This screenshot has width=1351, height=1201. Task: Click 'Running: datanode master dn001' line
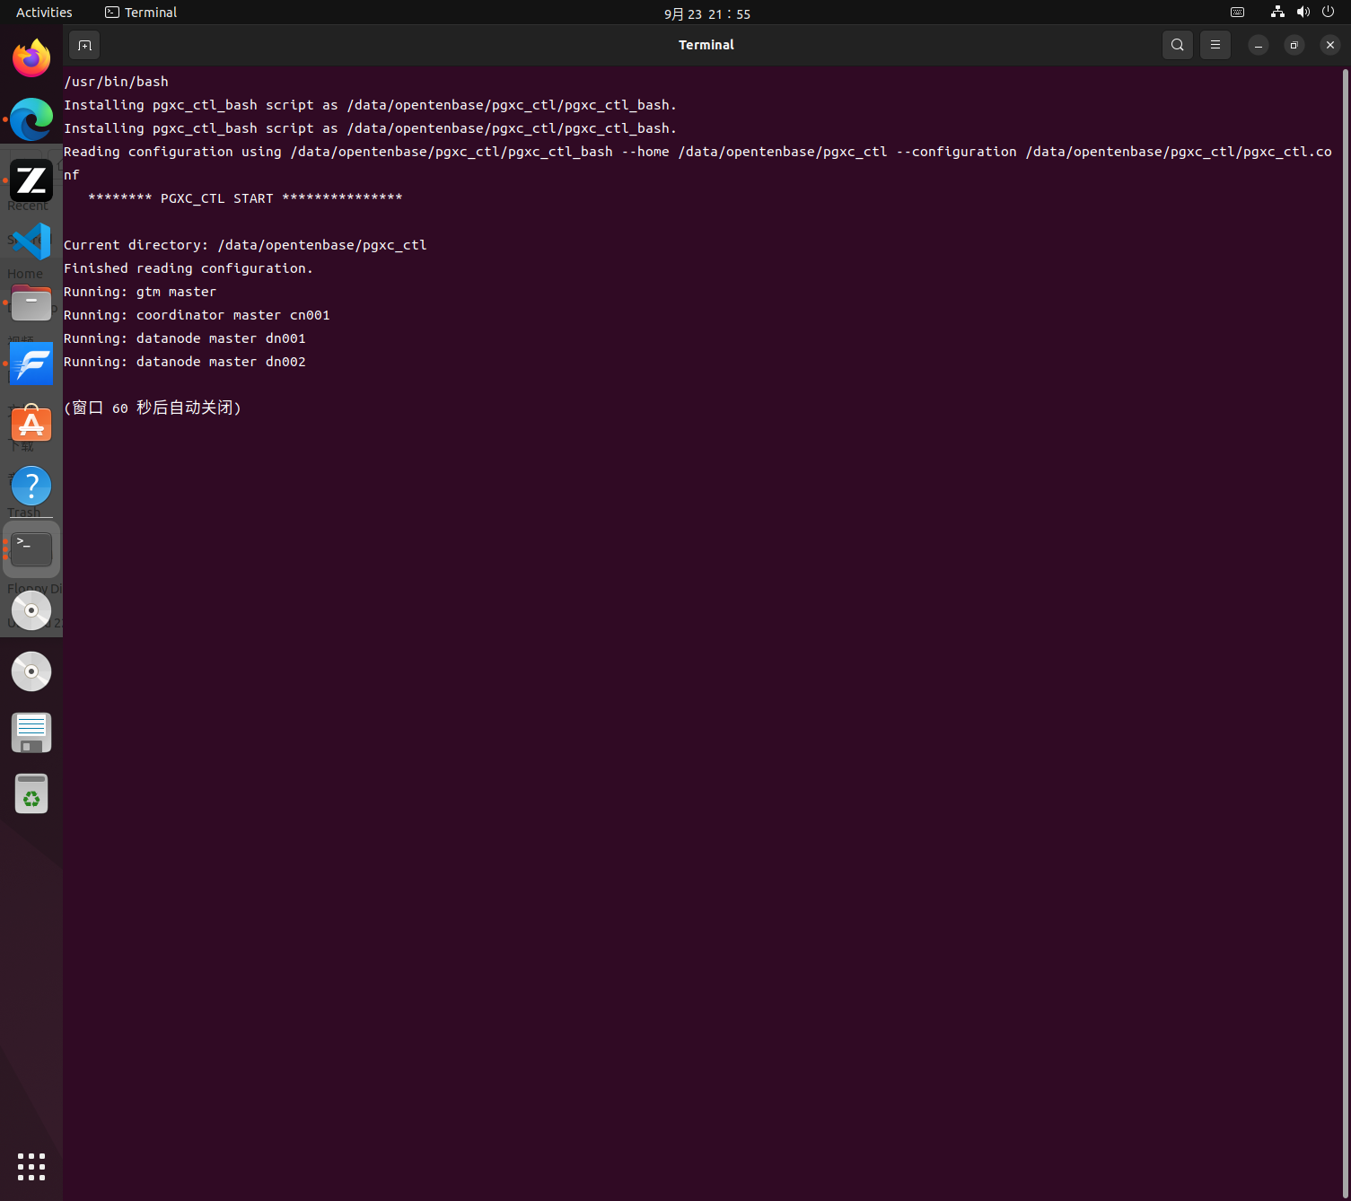click(185, 338)
